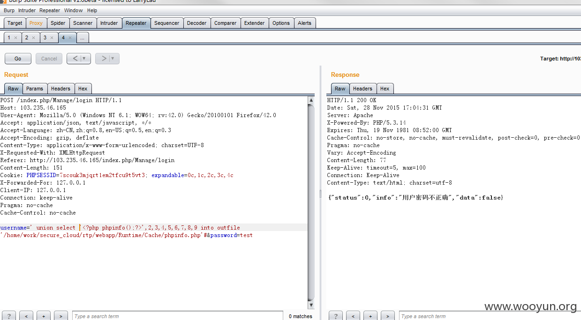
Task: Send the request with Go button
Action: (x=18, y=59)
